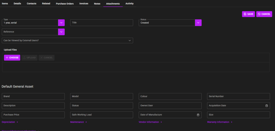Focus the Serial Number field
This screenshot has width=275, height=131.
(238, 96)
